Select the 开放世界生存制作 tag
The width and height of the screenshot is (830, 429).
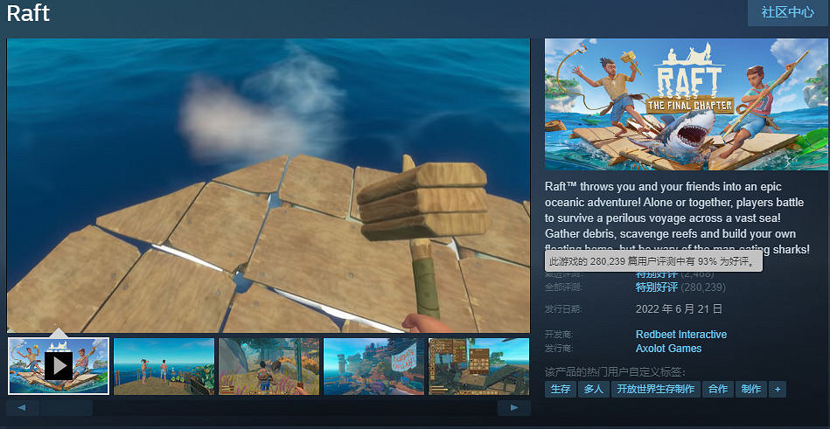[655, 390]
